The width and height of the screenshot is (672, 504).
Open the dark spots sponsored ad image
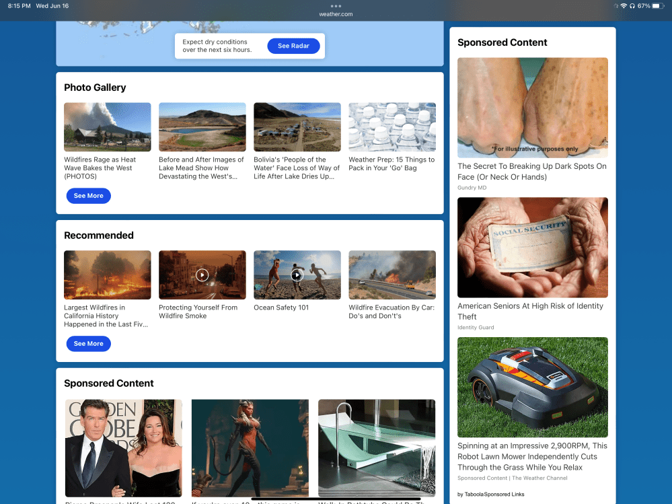pyautogui.click(x=532, y=108)
